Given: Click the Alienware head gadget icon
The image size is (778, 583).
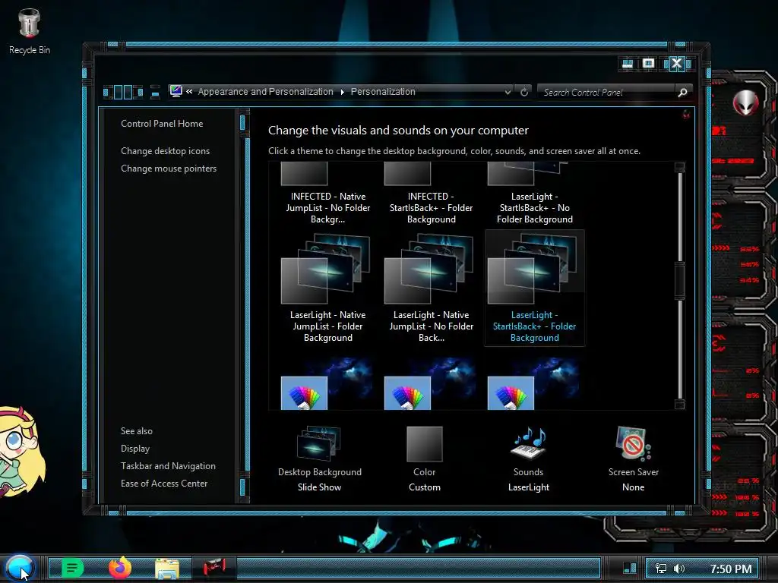Looking at the screenshot, I should point(746,102).
